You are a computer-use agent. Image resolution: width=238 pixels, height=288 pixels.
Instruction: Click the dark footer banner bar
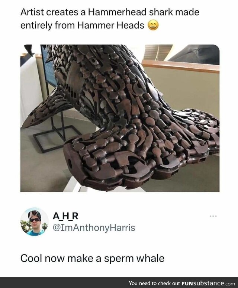(119, 282)
